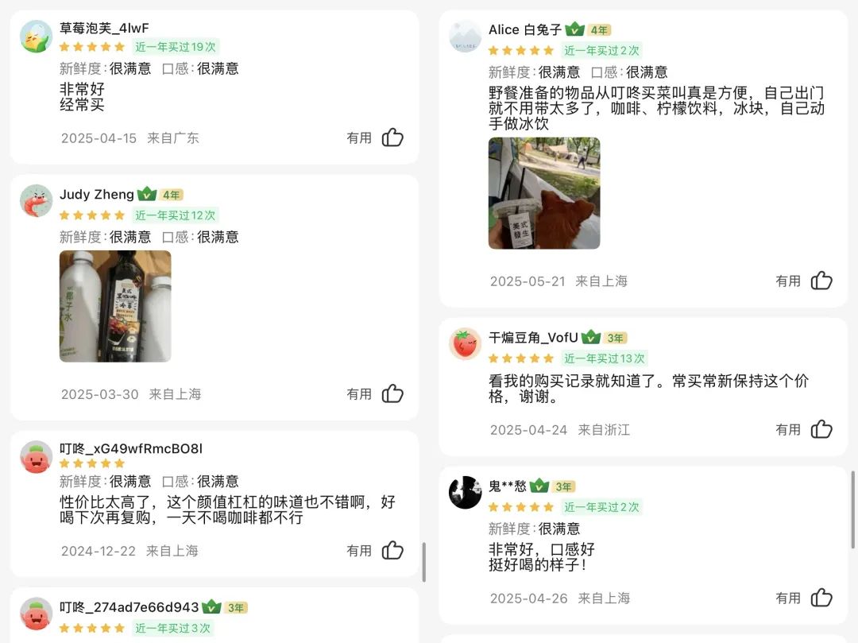This screenshot has height=643, width=858.
Task: View 干煸豆角_VofU's strawberry avatar profile
Action: [465, 343]
